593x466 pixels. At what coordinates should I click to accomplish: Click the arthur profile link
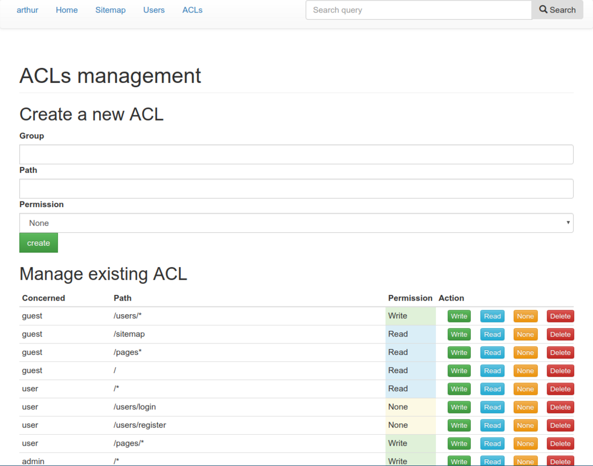click(x=27, y=10)
